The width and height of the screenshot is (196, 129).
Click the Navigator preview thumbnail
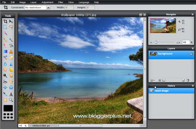coord(163,26)
